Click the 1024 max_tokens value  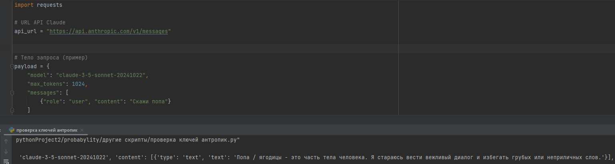tap(78, 84)
